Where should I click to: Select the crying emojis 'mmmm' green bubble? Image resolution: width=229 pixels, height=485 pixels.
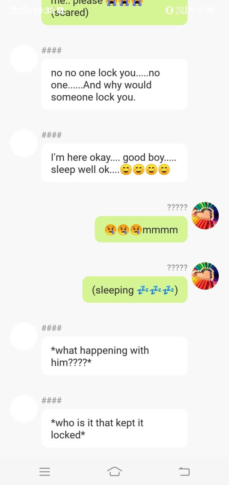(141, 229)
